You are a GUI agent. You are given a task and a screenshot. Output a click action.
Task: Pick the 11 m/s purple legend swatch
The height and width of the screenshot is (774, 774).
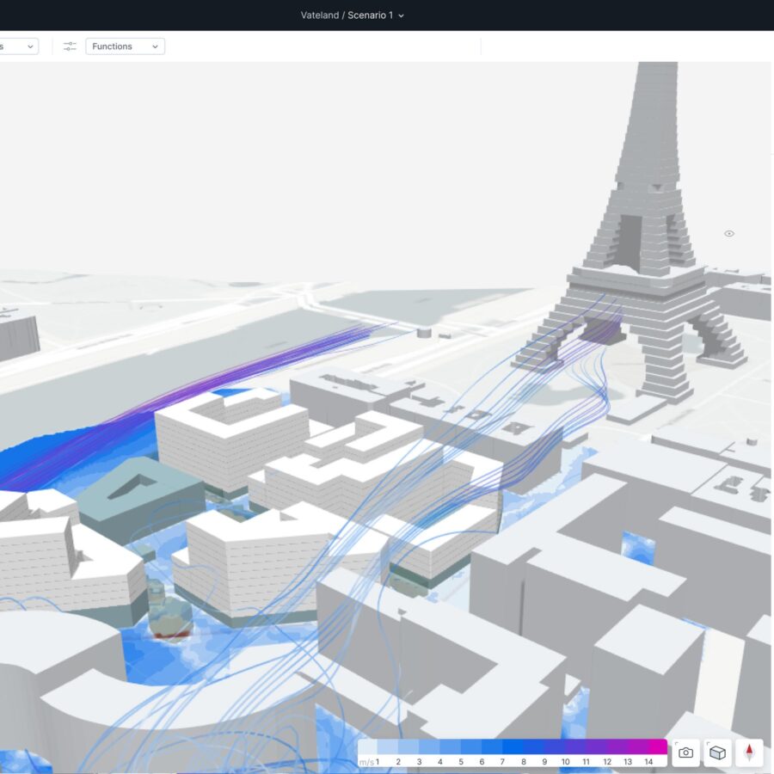click(587, 746)
